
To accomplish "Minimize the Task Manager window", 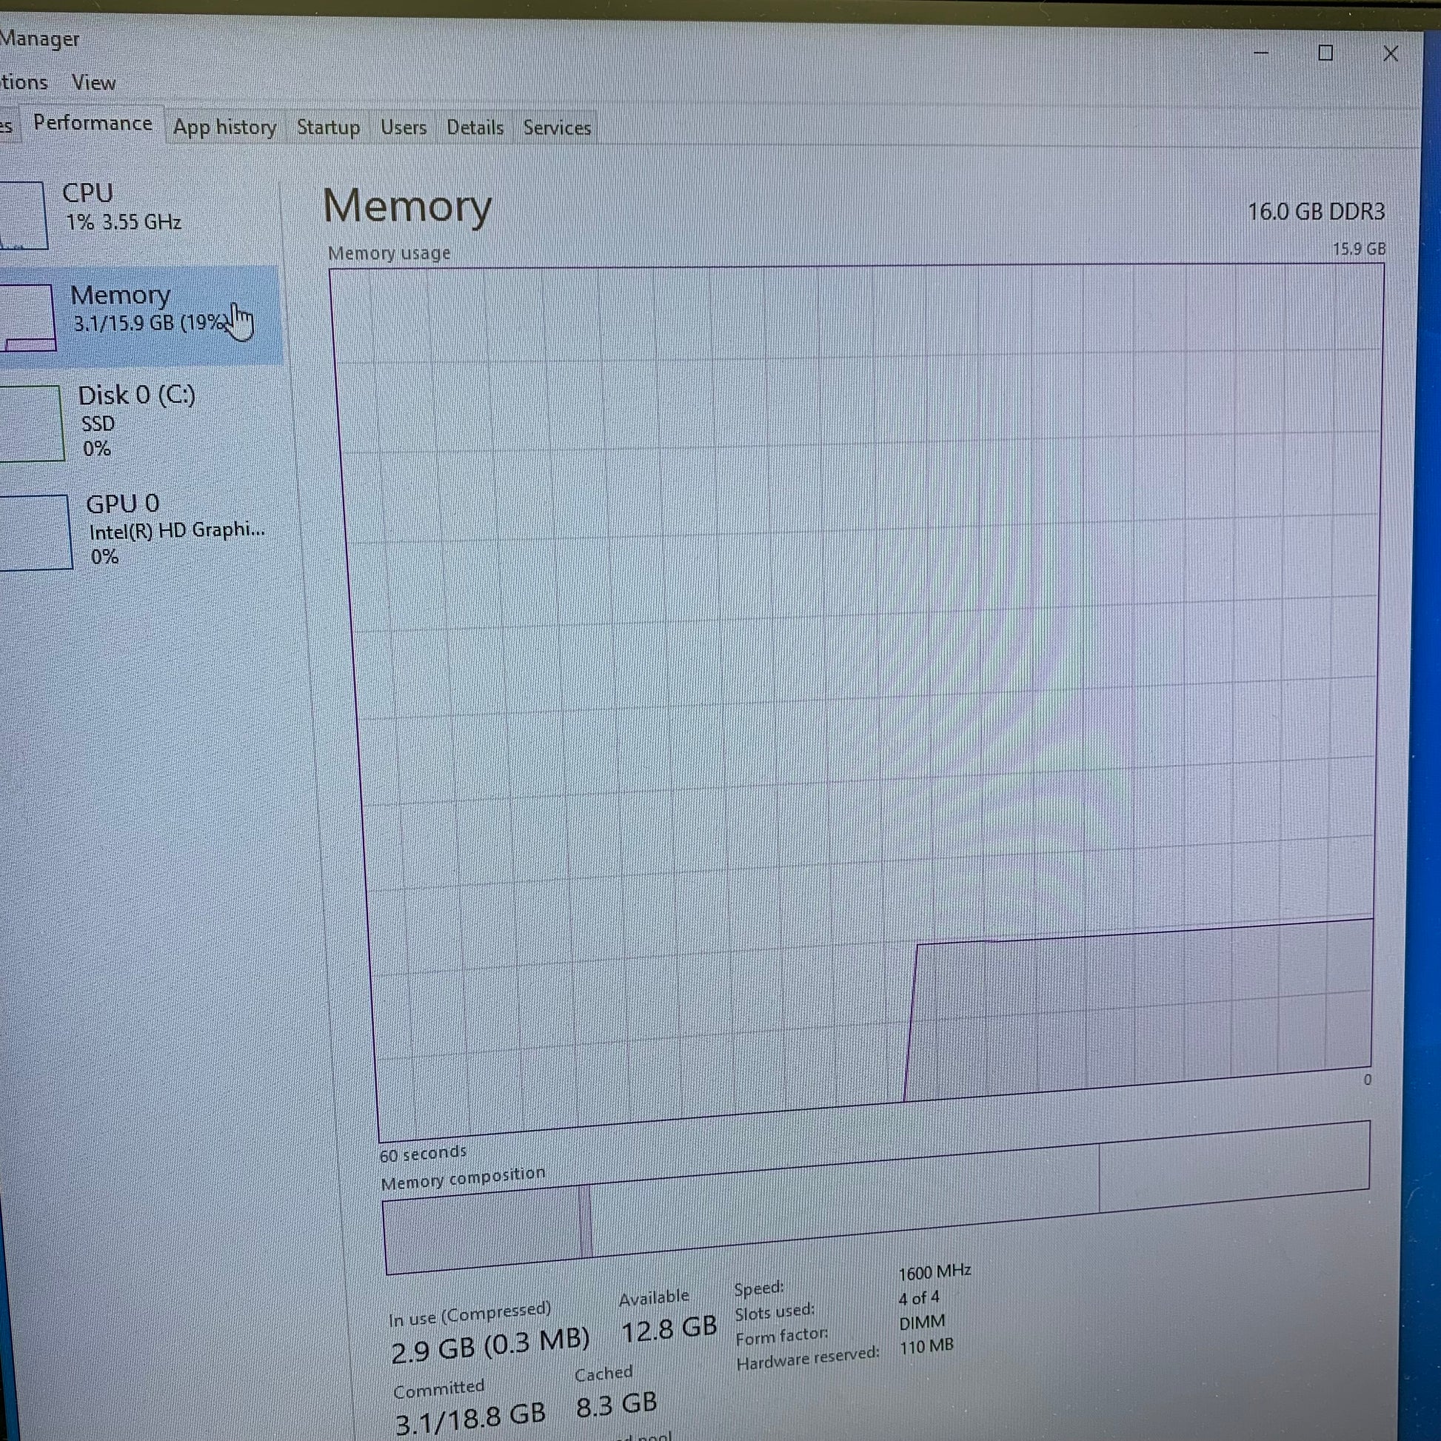I will pos(1261,53).
